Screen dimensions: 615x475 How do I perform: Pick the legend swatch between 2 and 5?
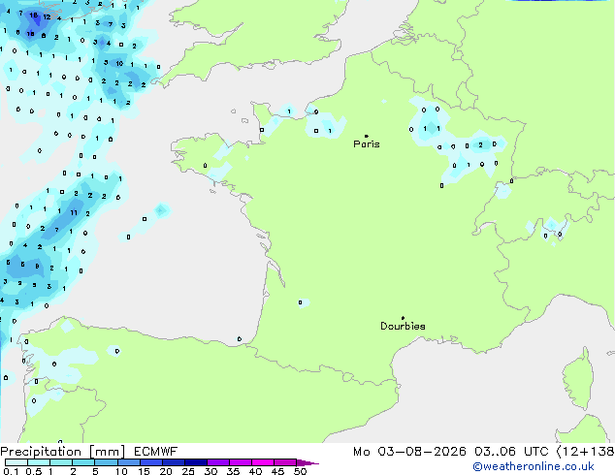[83, 462]
